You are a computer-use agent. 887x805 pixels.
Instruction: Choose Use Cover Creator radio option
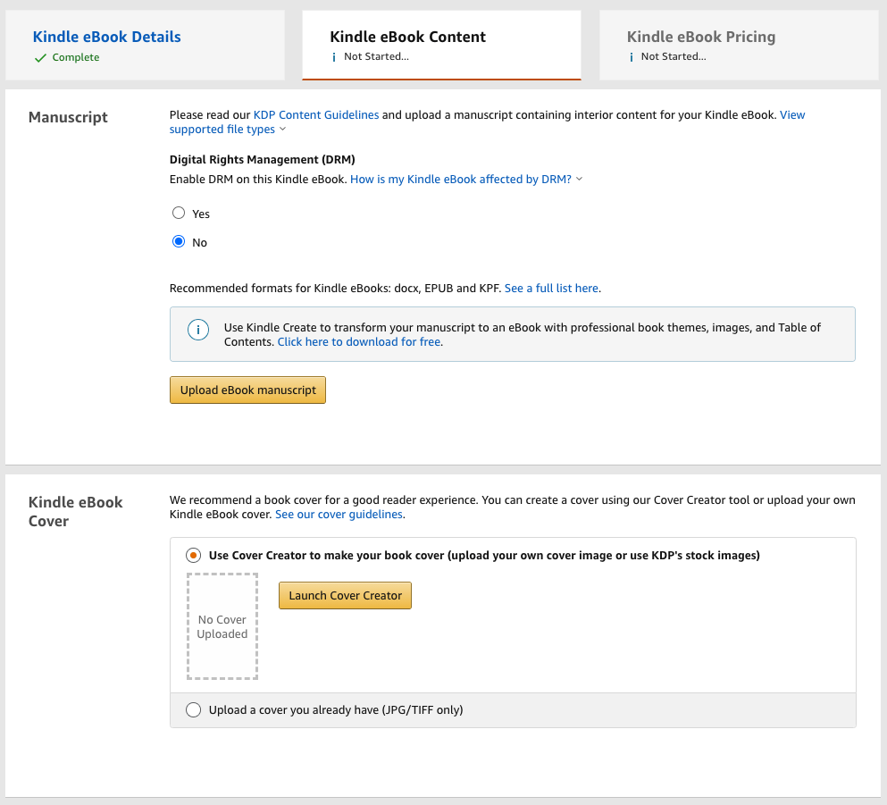[x=194, y=555]
